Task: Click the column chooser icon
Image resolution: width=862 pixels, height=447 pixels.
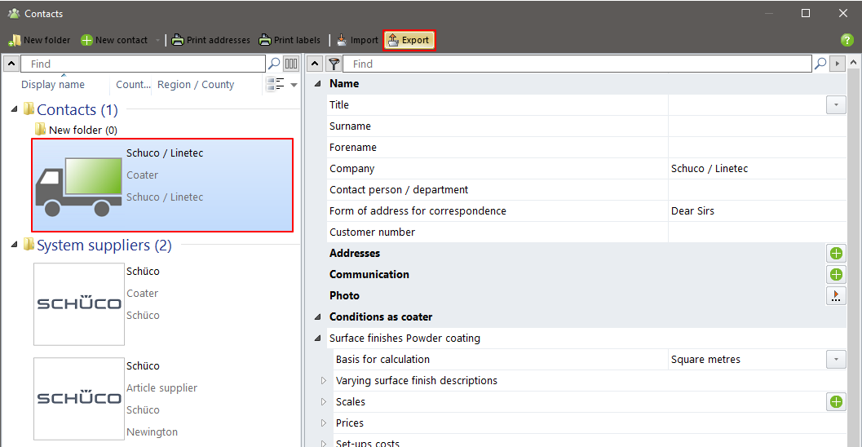Action: click(291, 64)
